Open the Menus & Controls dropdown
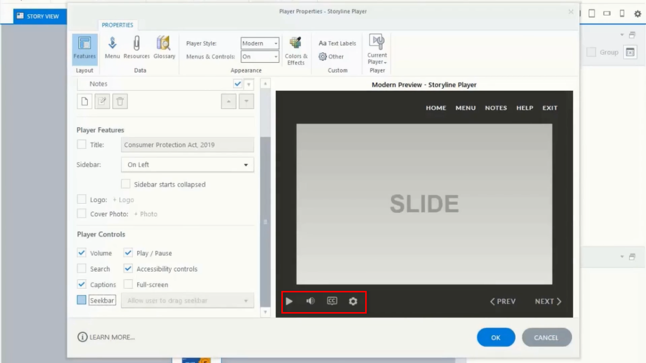The image size is (646, 363). click(x=260, y=56)
